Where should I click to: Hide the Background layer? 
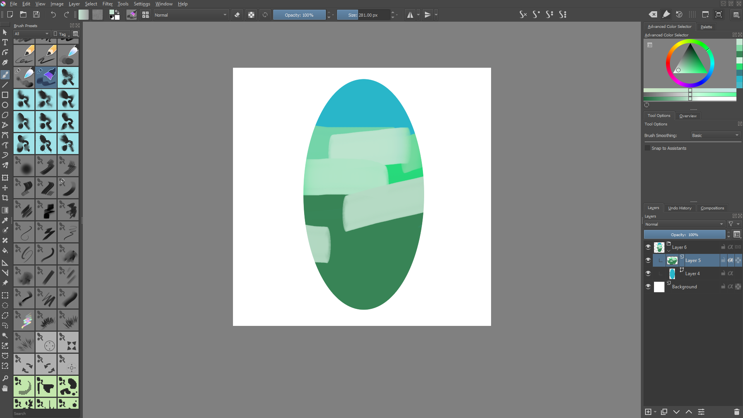tap(648, 286)
